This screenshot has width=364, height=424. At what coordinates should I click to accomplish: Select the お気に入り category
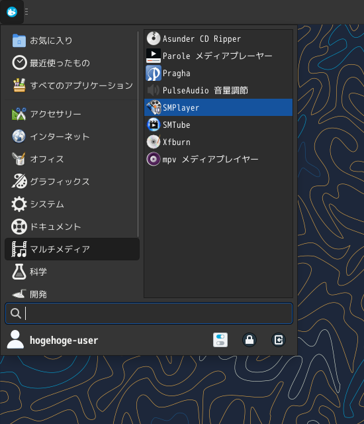(x=72, y=40)
